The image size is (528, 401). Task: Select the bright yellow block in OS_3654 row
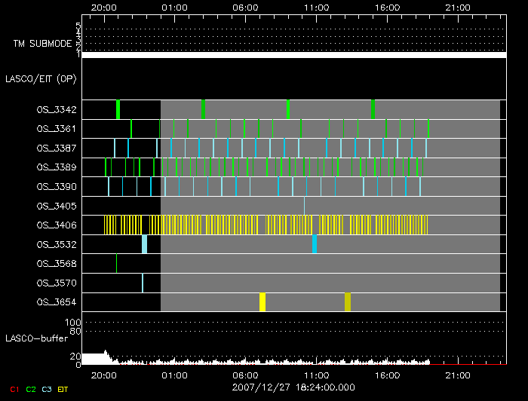pos(262,302)
